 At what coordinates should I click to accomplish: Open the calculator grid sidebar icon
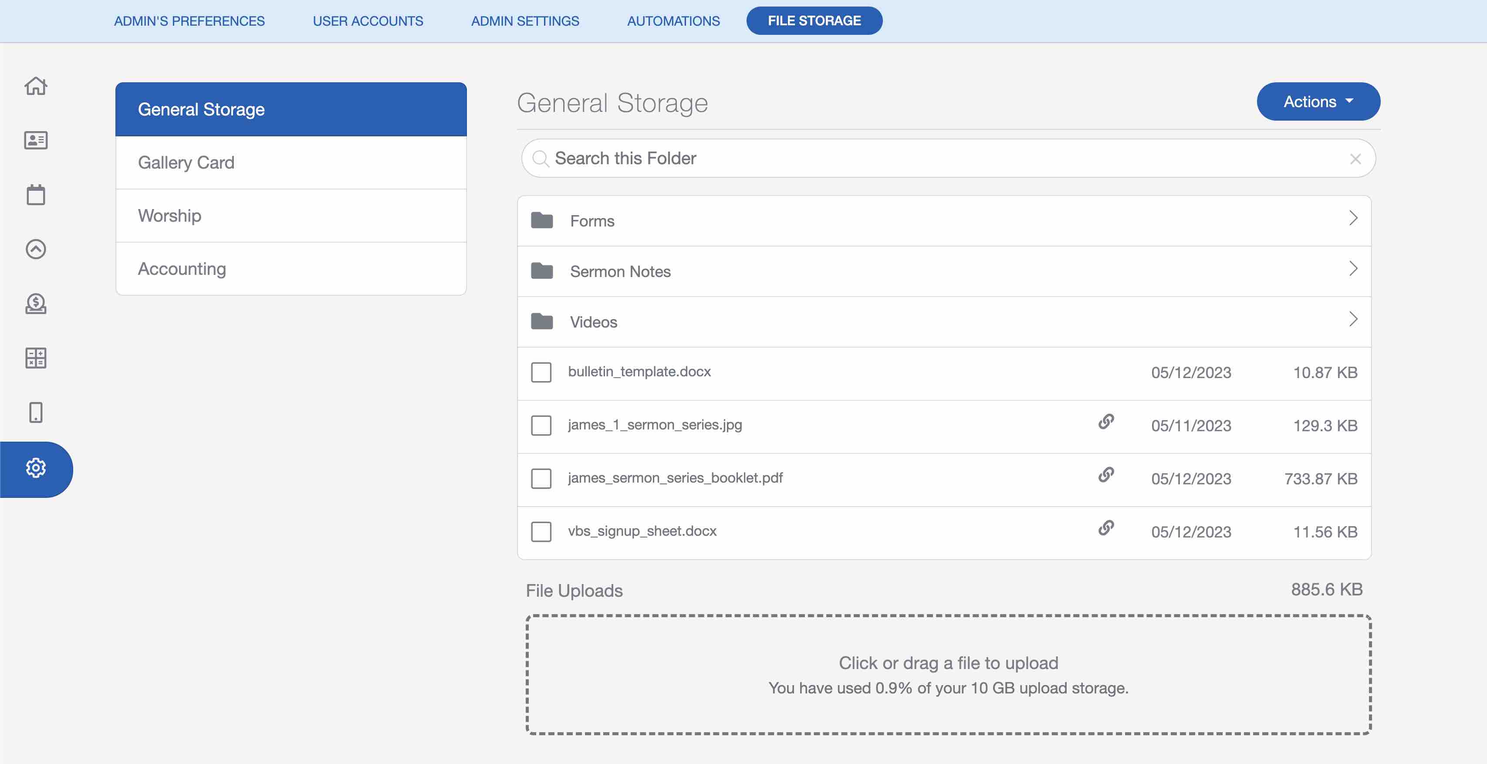tap(36, 358)
